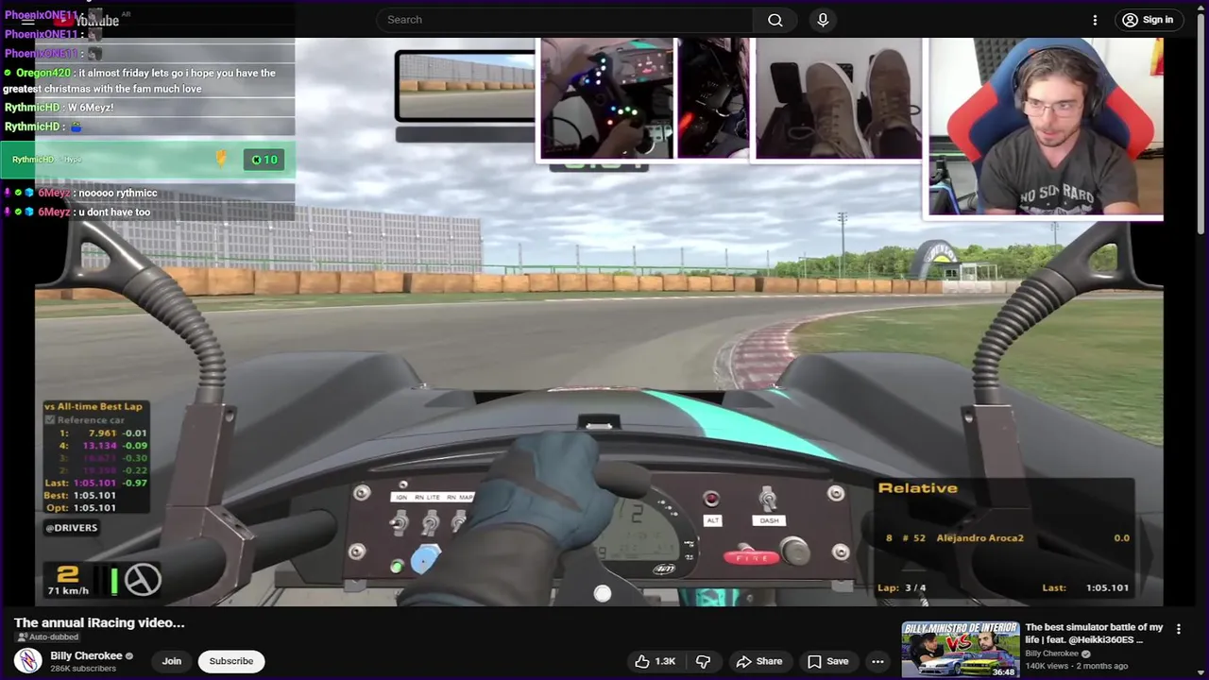Open Billy Cherokee channel name link
Image resolution: width=1209 pixels, height=680 pixels.
(86, 655)
